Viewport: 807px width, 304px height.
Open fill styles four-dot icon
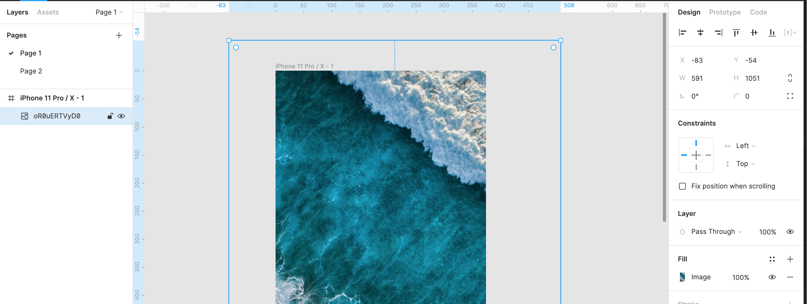coord(772,259)
